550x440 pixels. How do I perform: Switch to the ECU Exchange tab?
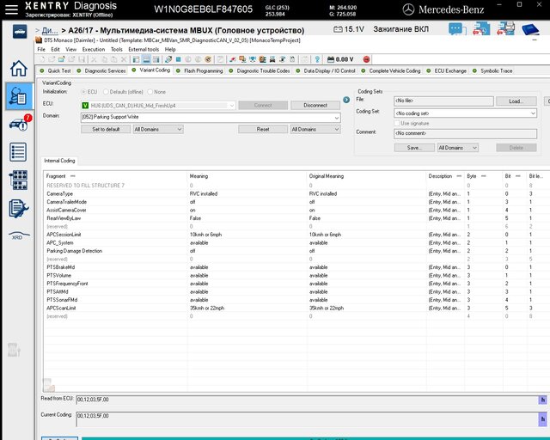[447, 70]
